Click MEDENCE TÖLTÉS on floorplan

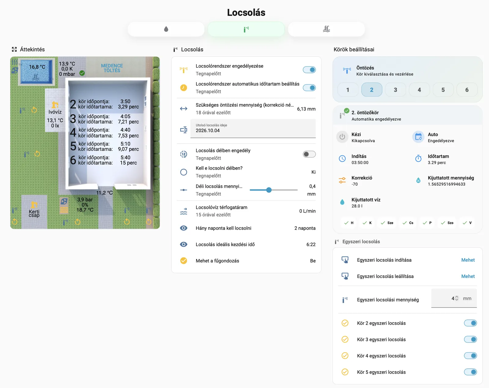tap(112, 68)
